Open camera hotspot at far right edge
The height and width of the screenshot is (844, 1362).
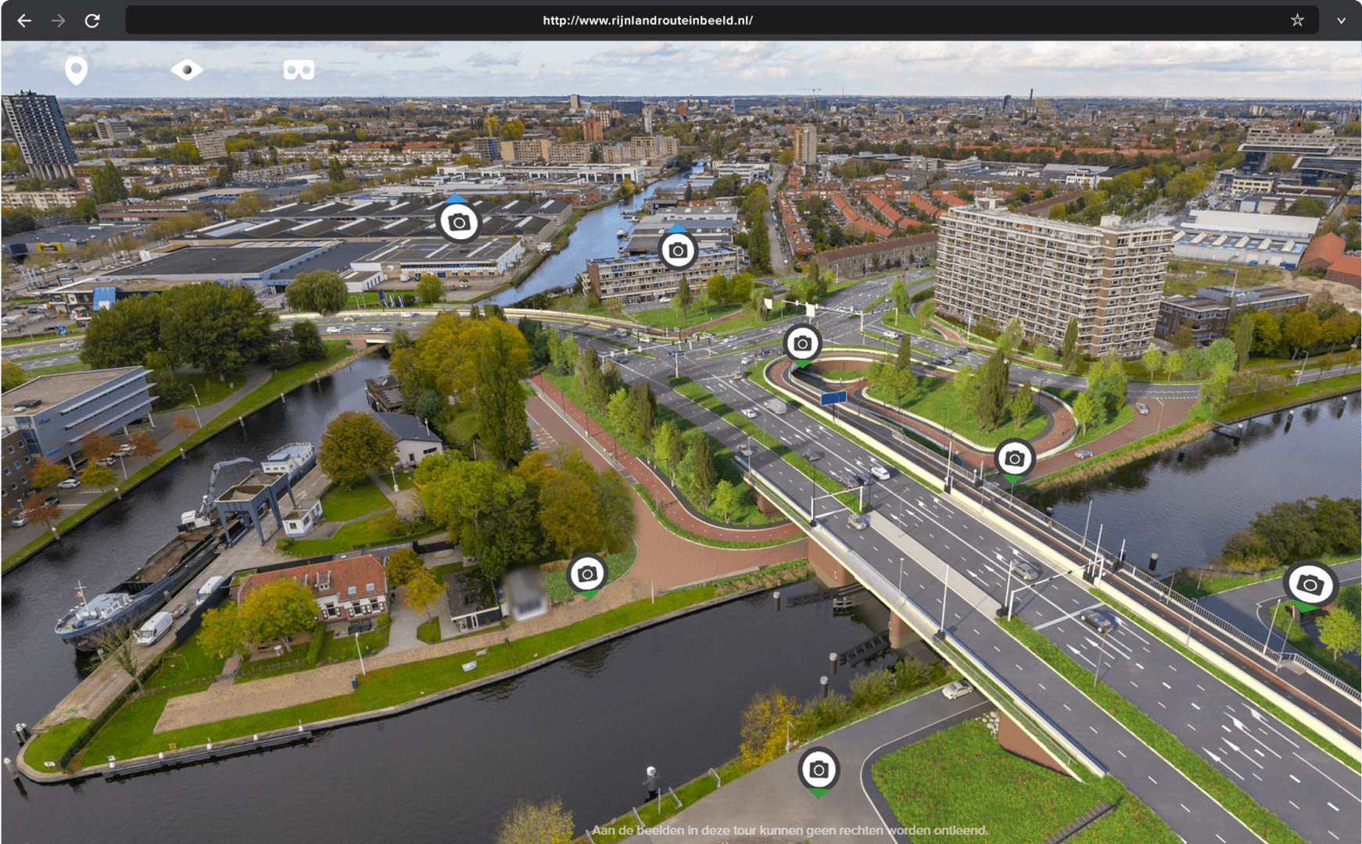point(1310,584)
